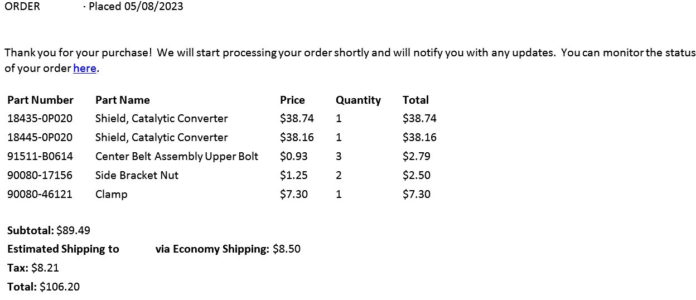Click the Clamp part name

pyautogui.click(x=111, y=195)
